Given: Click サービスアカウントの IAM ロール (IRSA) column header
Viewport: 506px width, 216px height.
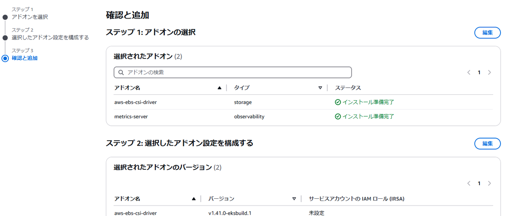Looking at the screenshot, I should click(x=357, y=199).
